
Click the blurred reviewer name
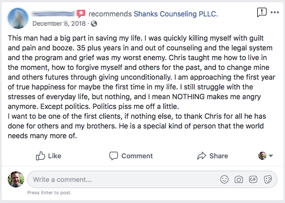(x=53, y=14)
